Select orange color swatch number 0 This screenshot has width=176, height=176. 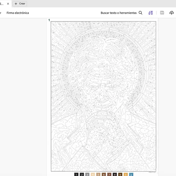pyautogui.click(x=126, y=175)
